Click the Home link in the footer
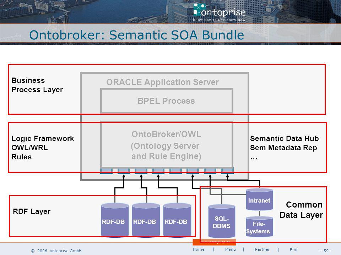Image resolution: width=341 pixels, height=255 pixels. tap(199, 249)
